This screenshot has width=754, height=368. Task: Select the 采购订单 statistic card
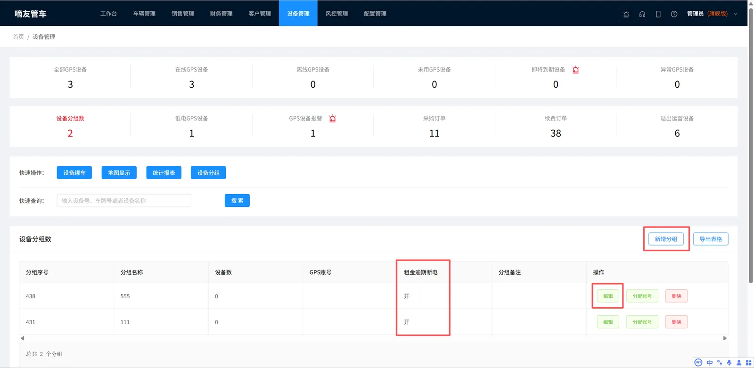pyautogui.click(x=434, y=126)
